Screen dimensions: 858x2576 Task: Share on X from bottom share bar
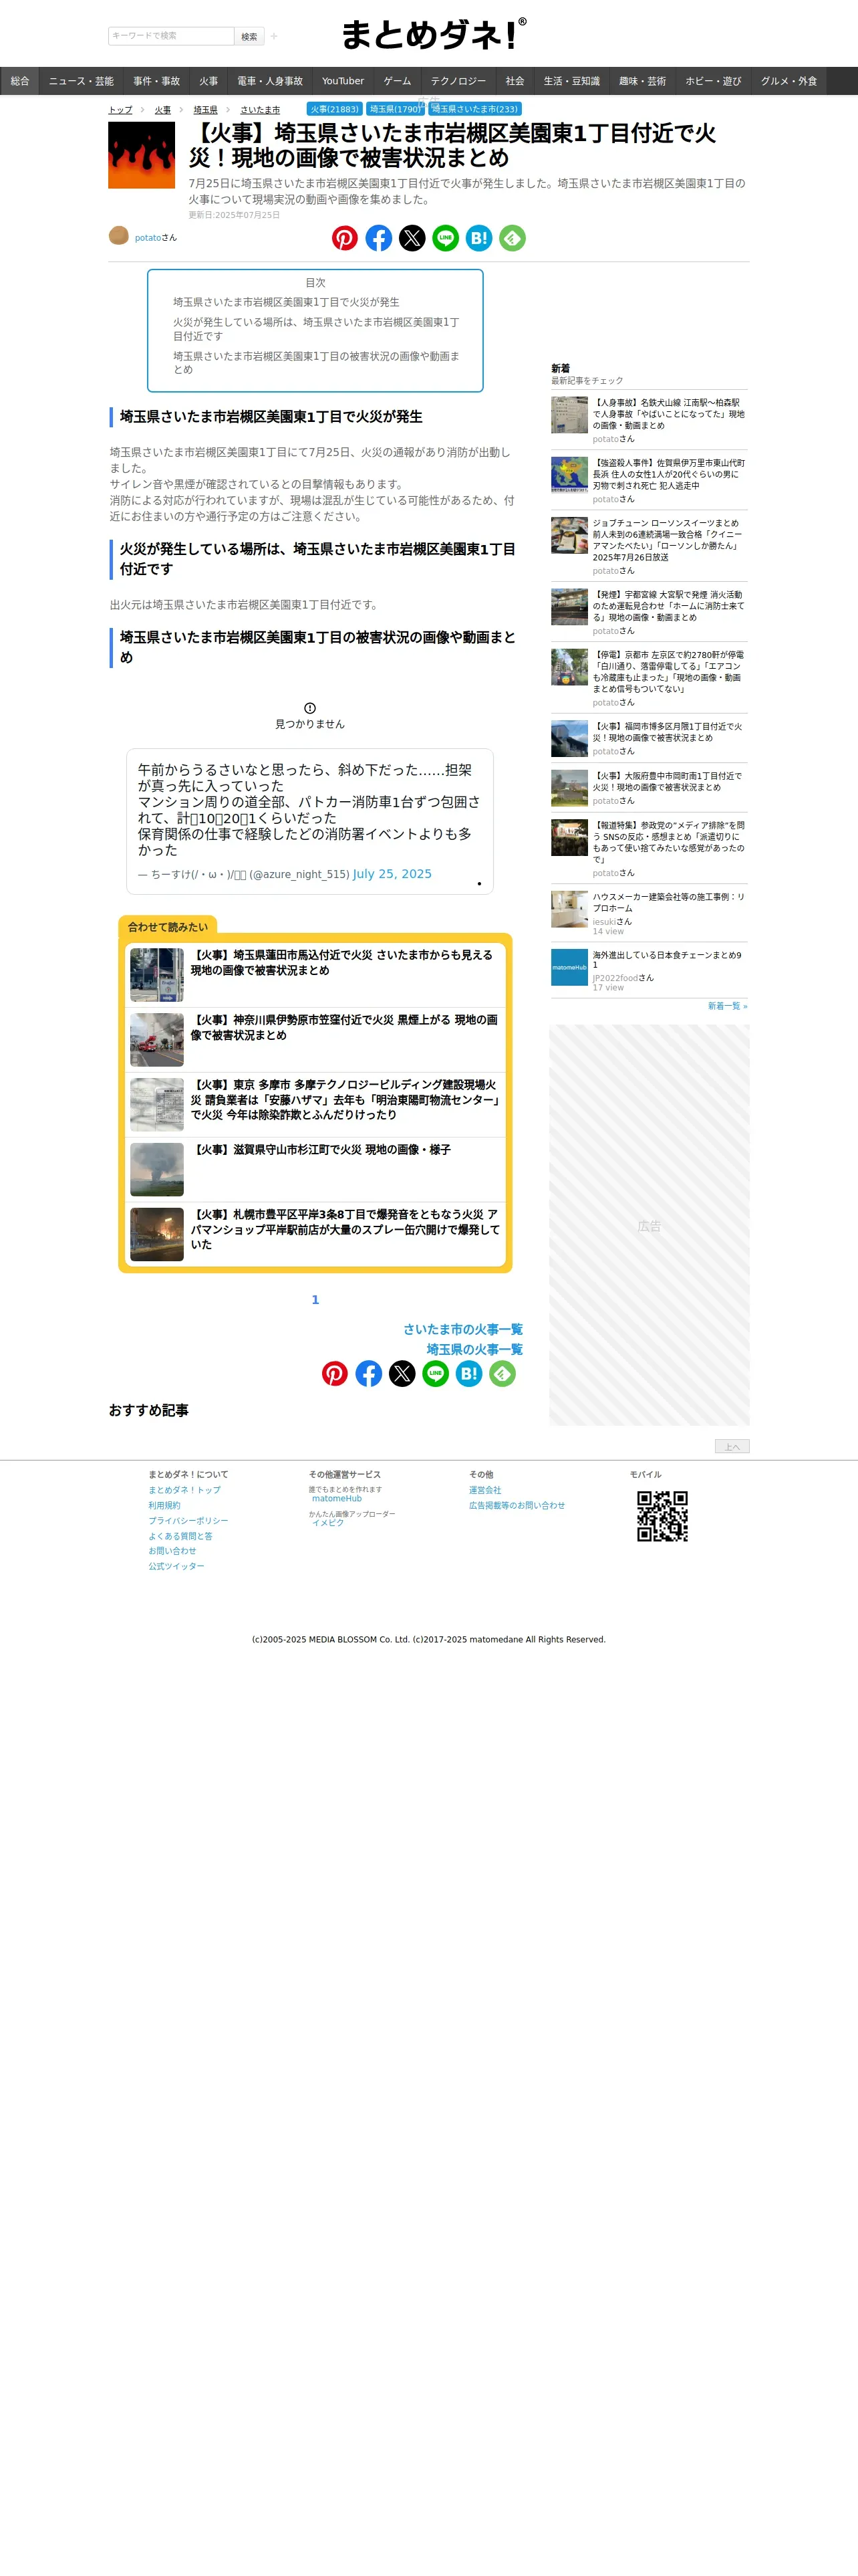pos(402,1374)
